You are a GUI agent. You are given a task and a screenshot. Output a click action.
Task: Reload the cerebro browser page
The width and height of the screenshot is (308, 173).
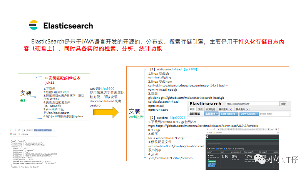[214, 129]
